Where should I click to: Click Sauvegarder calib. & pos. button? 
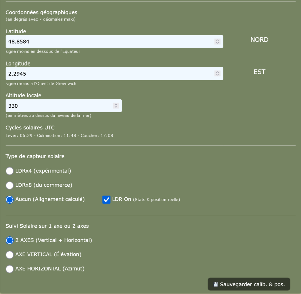coord(249,284)
